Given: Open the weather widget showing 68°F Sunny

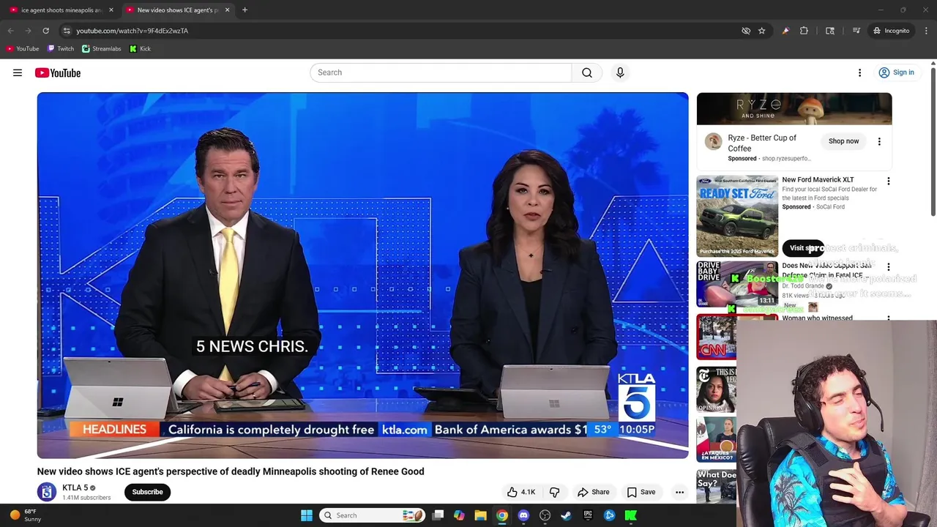Looking at the screenshot, I should [24, 515].
